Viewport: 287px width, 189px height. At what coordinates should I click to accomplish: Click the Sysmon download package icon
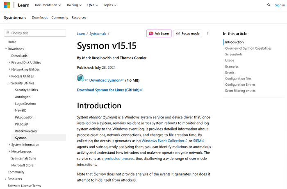pyautogui.click(x=80, y=78)
